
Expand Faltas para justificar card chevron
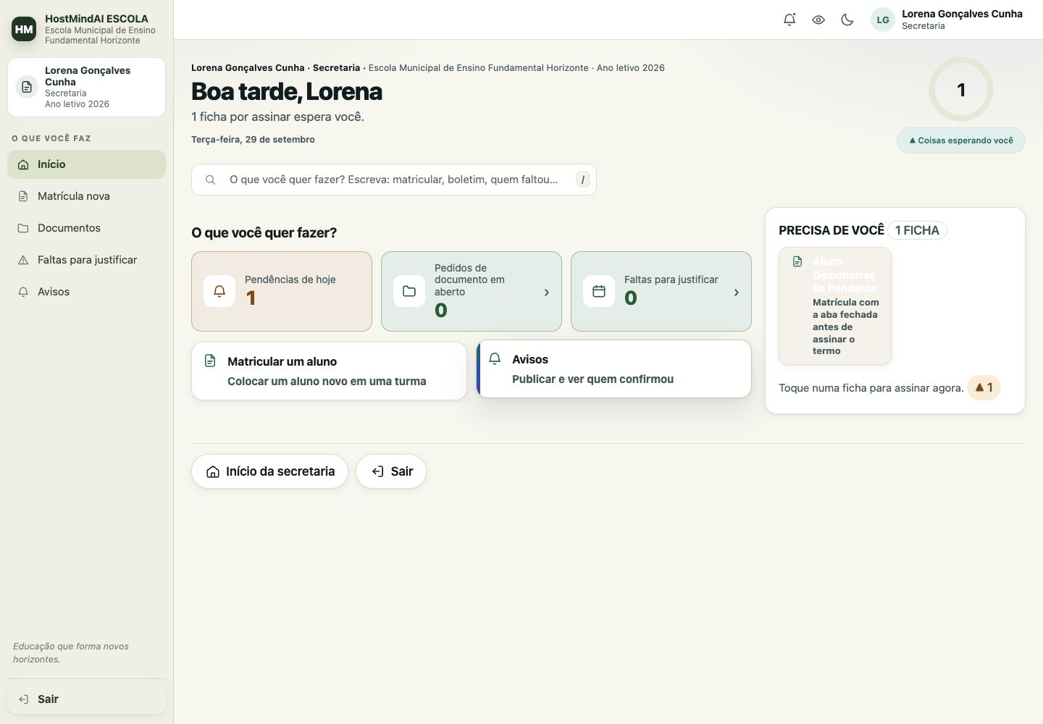click(736, 292)
